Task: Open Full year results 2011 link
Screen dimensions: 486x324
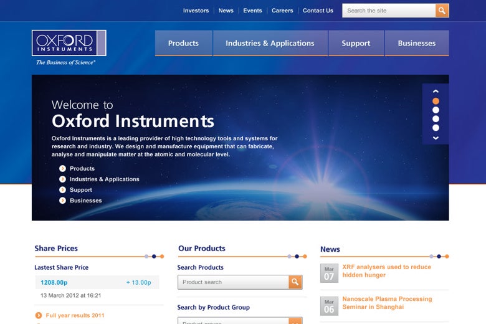Action: coord(75,315)
